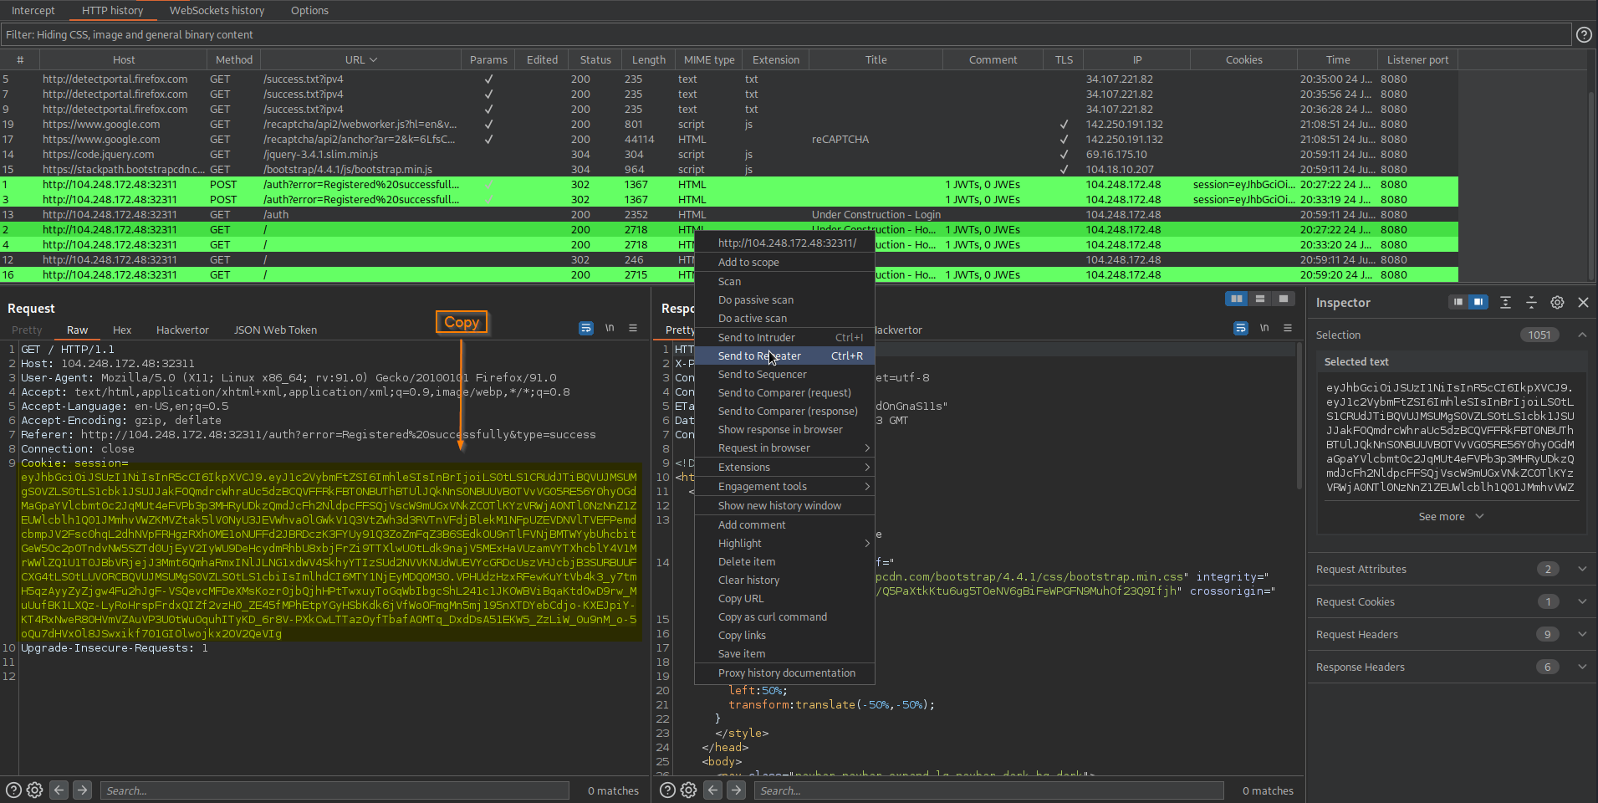Select the reCAPTCHA anchor request row
The width and height of the screenshot is (1598, 803).
729,139
